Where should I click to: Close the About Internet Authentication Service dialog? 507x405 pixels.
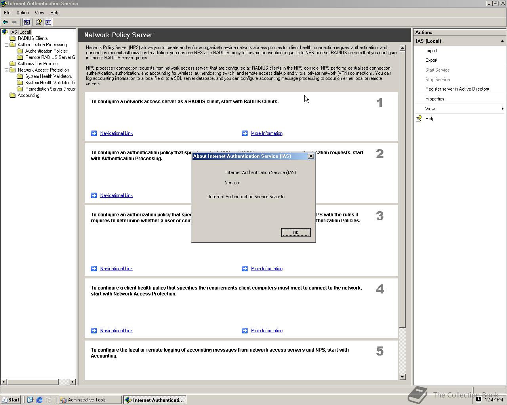tap(311, 156)
